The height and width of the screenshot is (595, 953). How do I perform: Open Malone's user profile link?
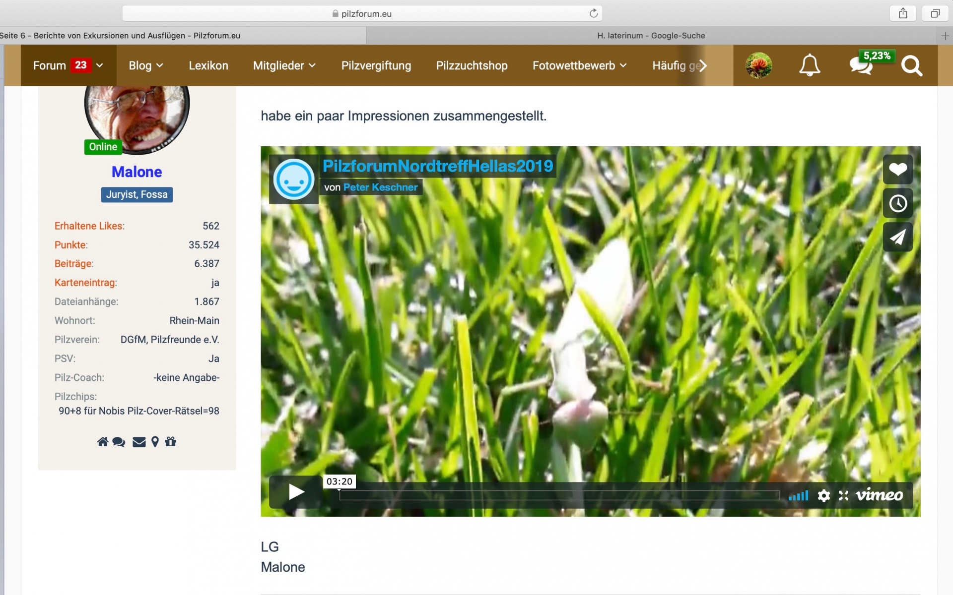click(x=136, y=172)
